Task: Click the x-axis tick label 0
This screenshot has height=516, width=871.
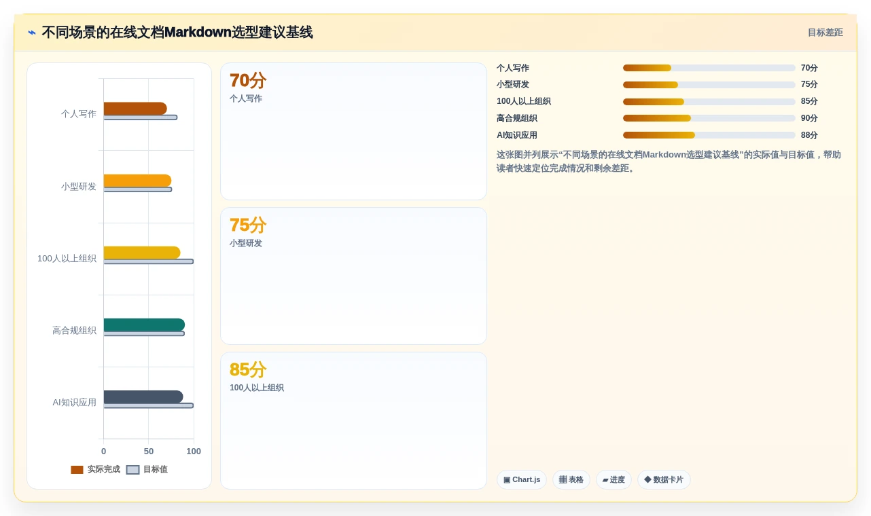Action: [x=103, y=451]
